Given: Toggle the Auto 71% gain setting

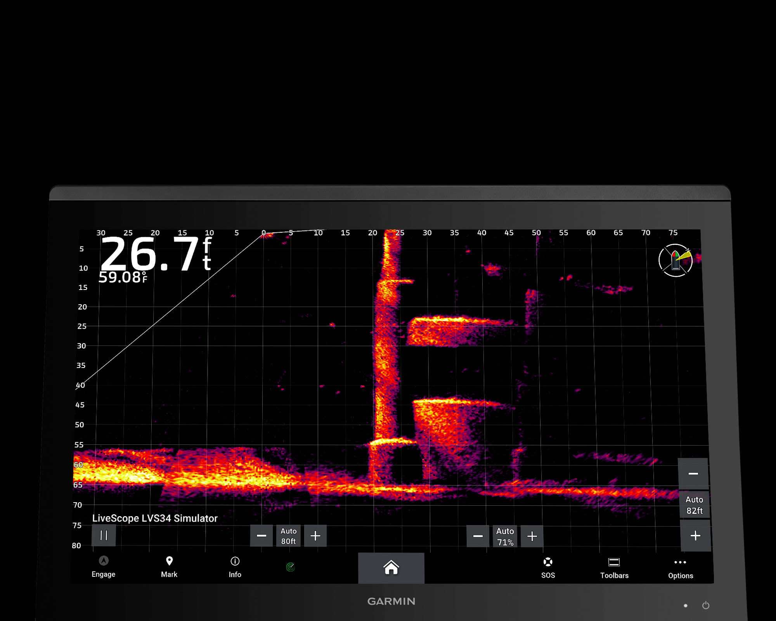Looking at the screenshot, I should point(505,536).
